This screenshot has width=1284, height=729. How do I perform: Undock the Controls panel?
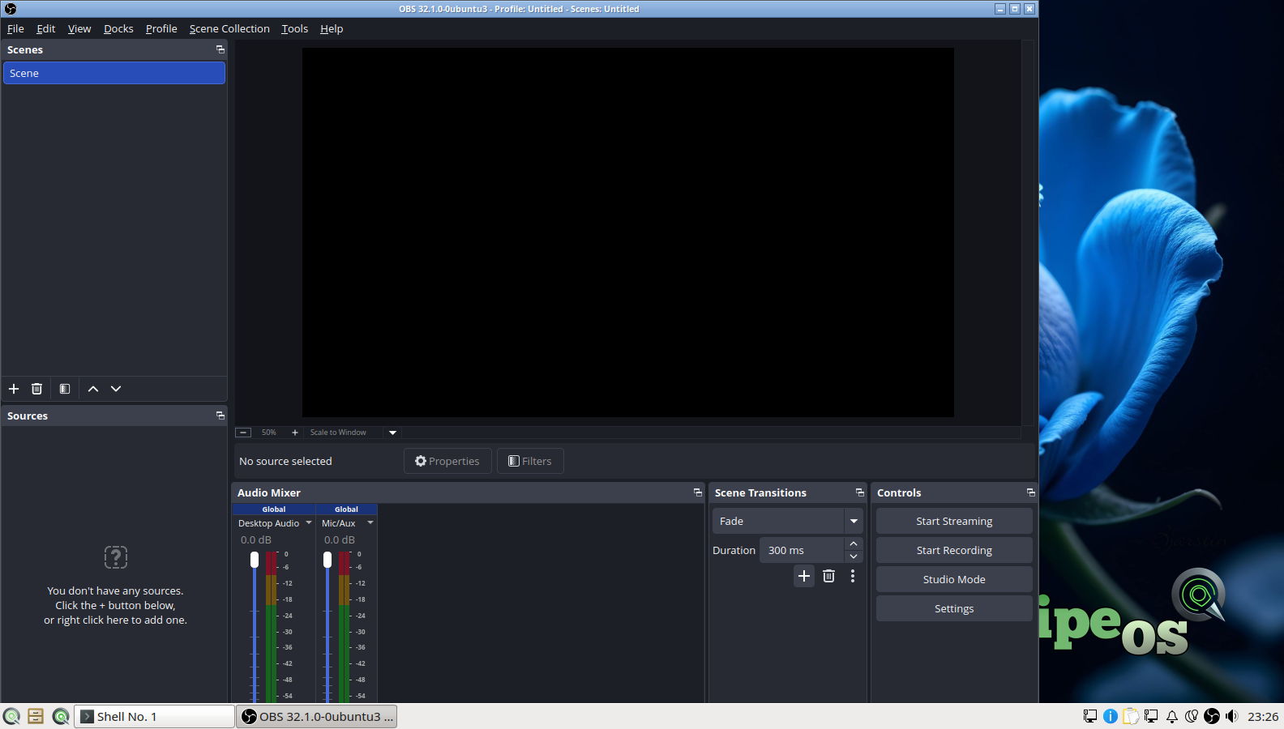[x=1030, y=492]
